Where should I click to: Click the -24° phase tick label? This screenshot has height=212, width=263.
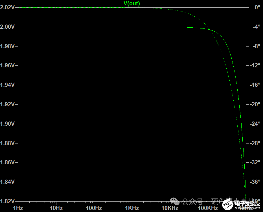click(255, 124)
